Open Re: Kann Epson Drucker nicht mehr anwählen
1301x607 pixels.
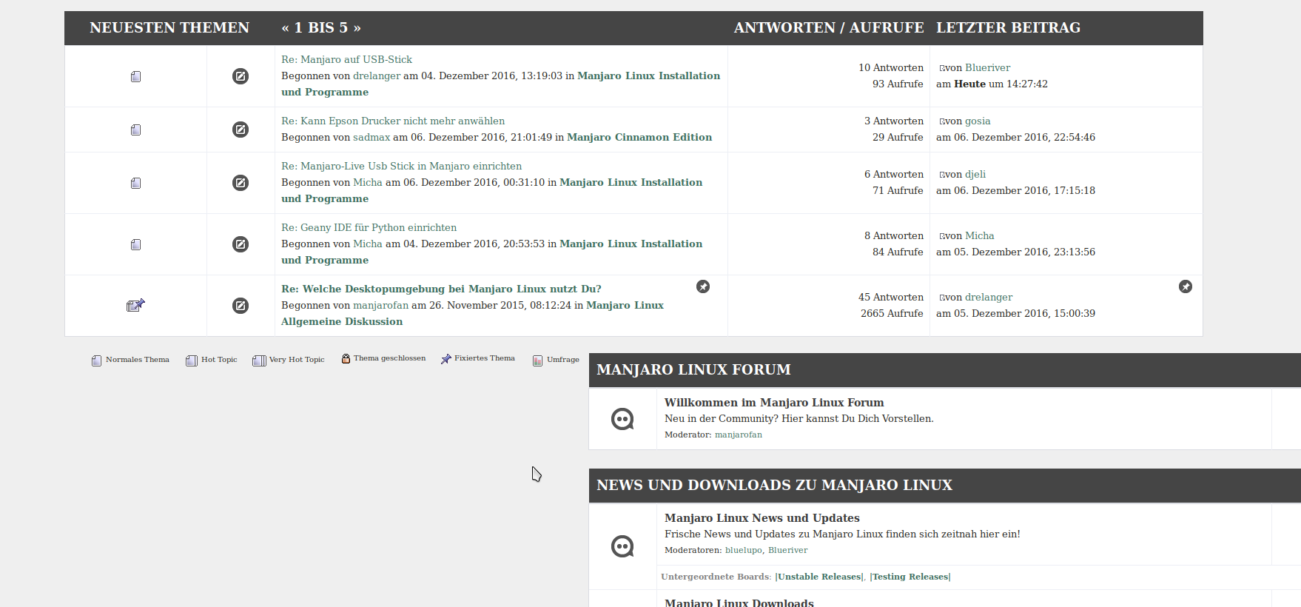coord(393,121)
